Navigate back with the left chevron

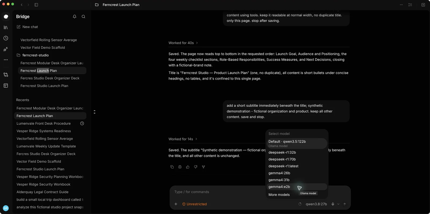(x=21, y=5)
